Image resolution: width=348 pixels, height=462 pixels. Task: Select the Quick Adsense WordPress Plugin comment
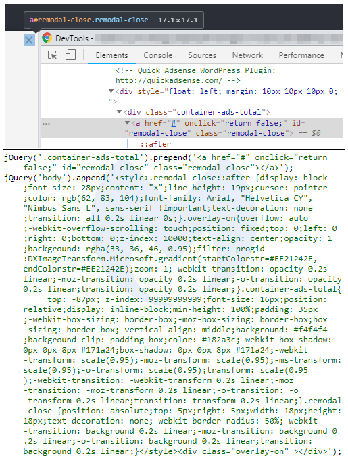tap(195, 70)
